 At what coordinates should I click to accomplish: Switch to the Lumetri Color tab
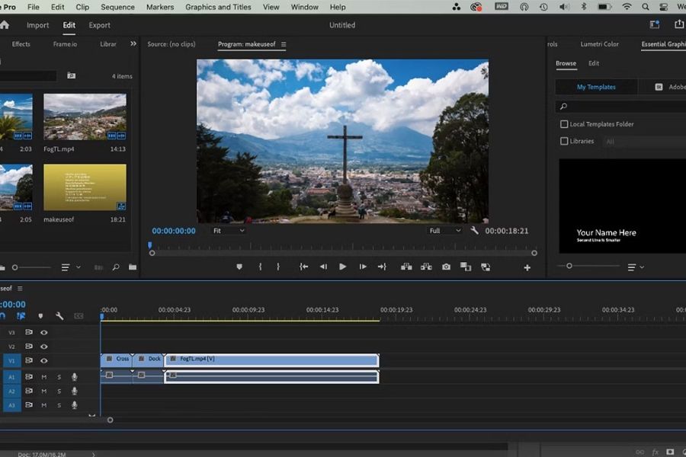coord(599,44)
